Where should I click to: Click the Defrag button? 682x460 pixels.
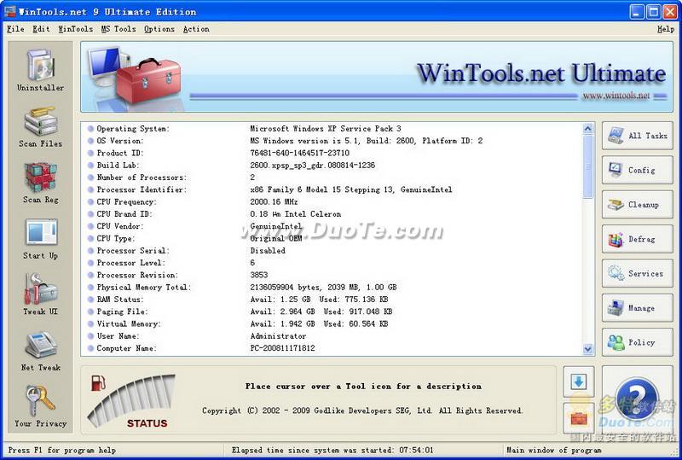[x=637, y=239]
